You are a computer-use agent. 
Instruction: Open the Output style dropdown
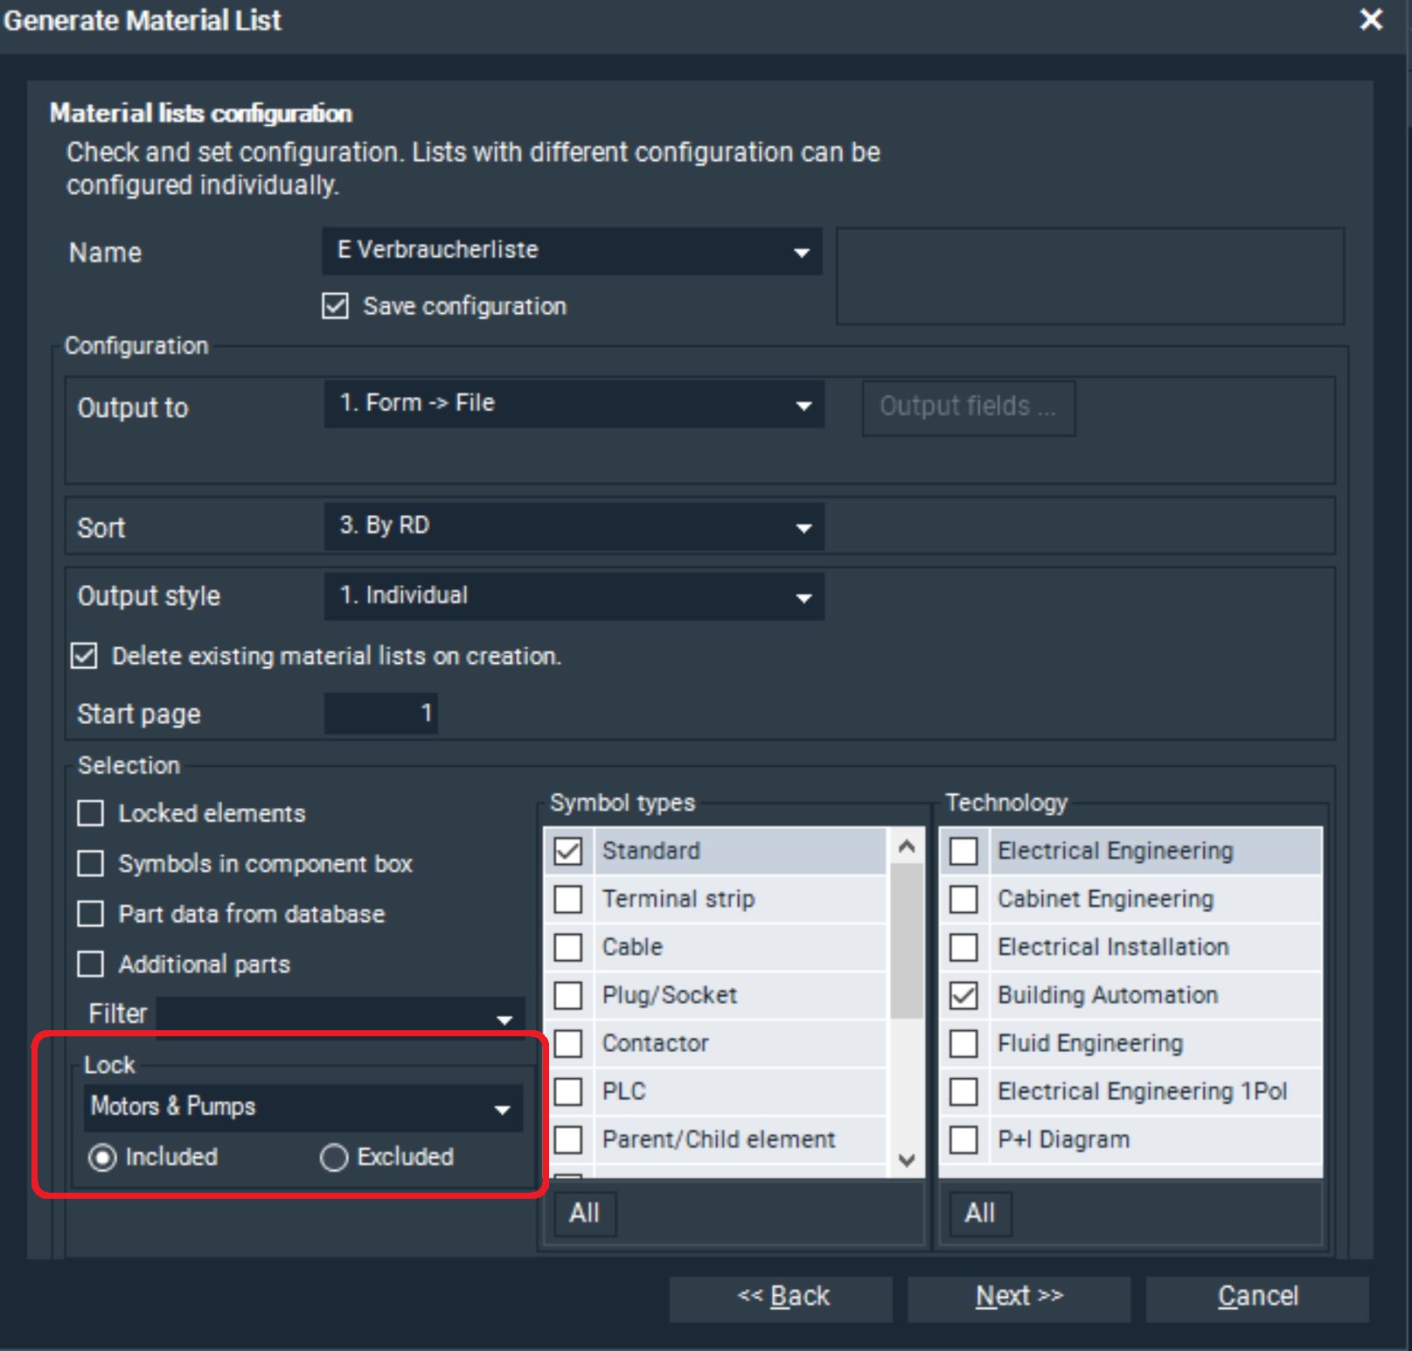click(x=574, y=596)
